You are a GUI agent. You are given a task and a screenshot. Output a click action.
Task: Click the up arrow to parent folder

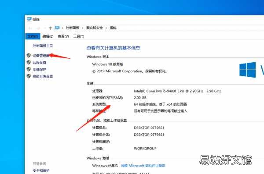(50, 28)
